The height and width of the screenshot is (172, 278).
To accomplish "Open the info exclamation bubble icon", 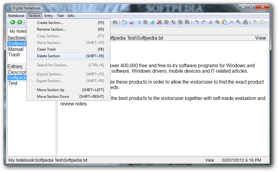I will pos(262,22).
